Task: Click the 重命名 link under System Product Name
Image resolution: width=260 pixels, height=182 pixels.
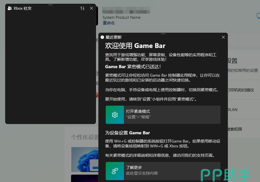Action: (x=109, y=23)
